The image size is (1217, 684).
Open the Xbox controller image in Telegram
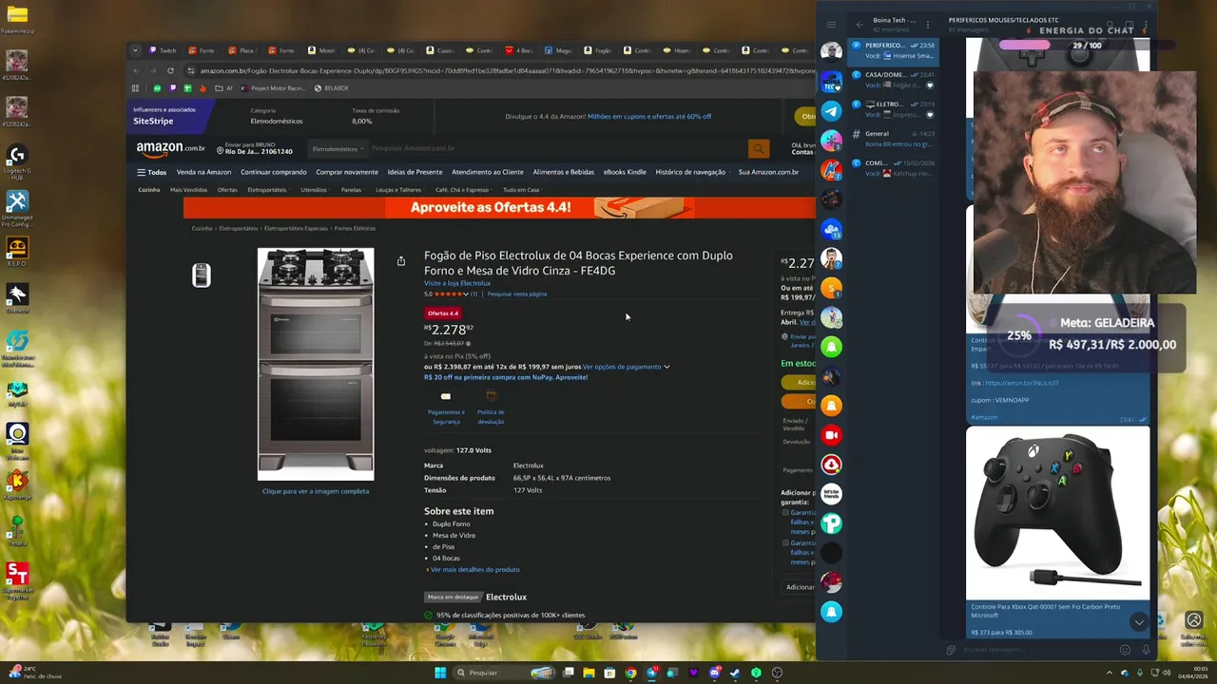(x=1057, y=513)
